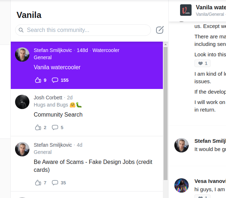Open comments on Be Aware of Scams post

point(55,183)
